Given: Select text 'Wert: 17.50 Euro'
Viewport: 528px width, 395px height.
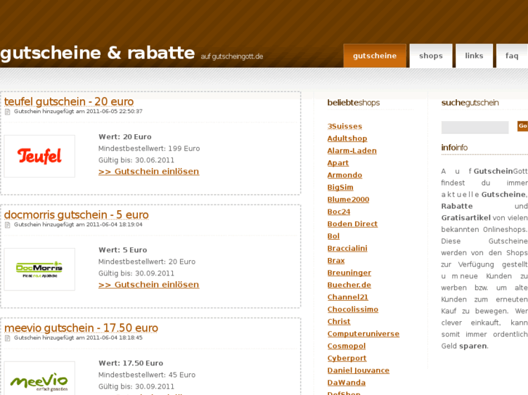Looking at the screenshot, I should point(131,363).
